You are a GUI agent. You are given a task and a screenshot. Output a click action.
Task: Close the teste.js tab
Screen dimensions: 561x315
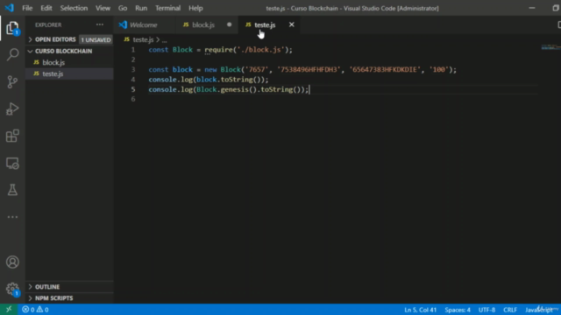[292, 24]
